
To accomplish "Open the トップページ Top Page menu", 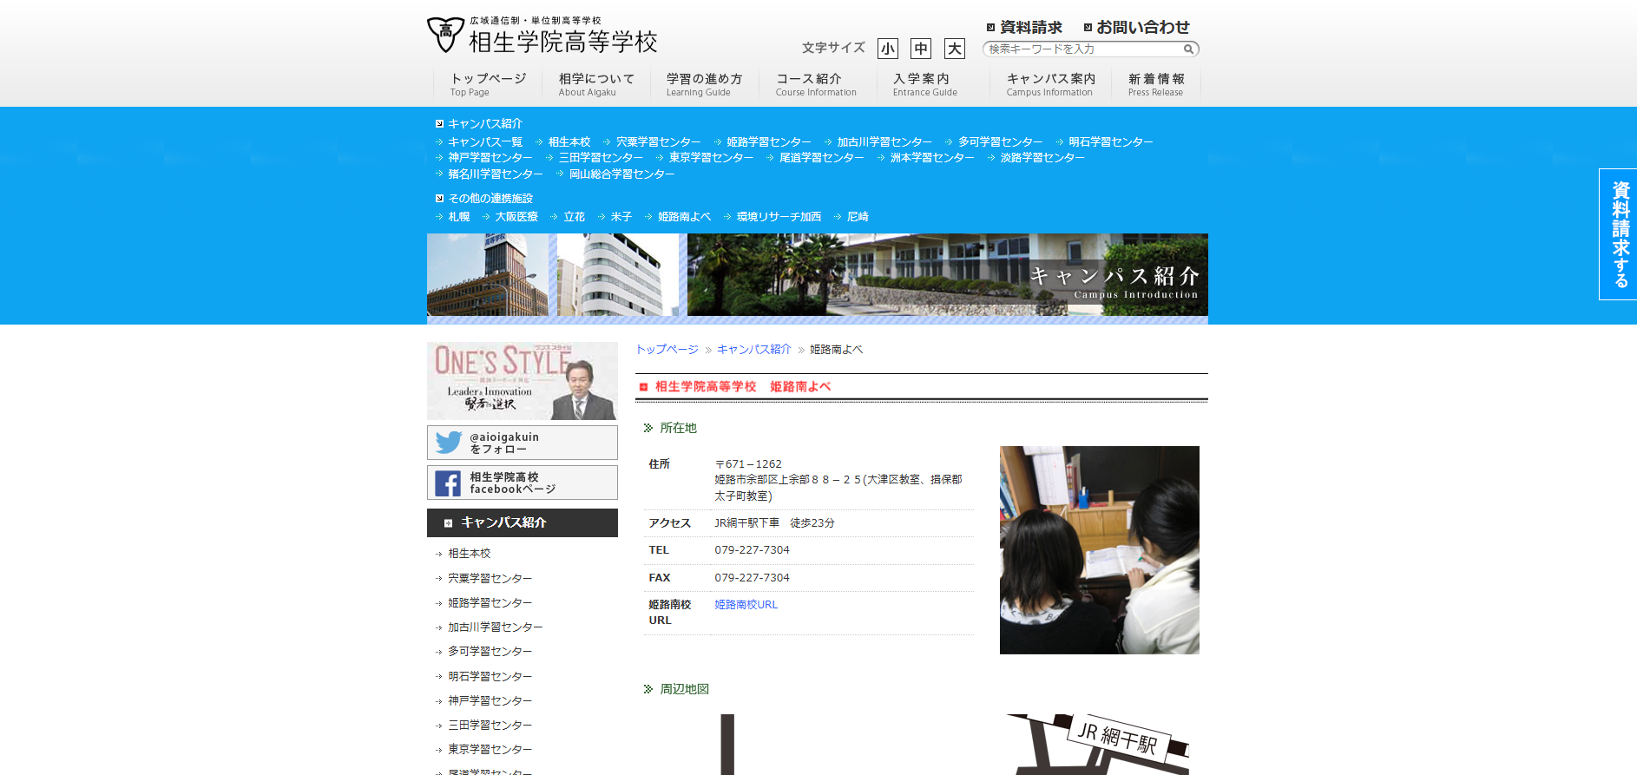I will (x=488, y=84).
